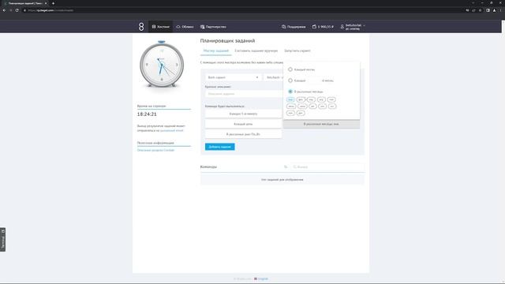Viewport: 505px width, 284px height.
Task: Open the Облако section in top navigation
Action: 185,27
